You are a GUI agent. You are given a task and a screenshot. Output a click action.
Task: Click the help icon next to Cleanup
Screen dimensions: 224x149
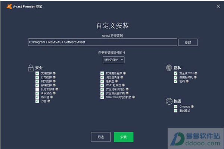click(x=192, y=107)
